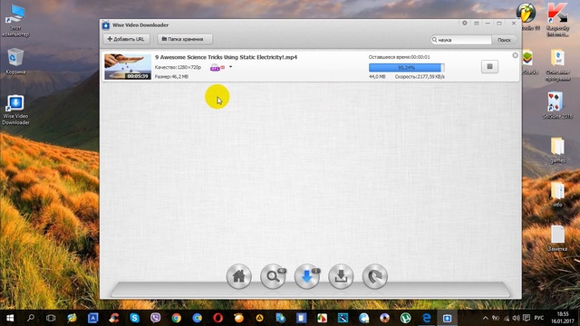Select the Solitaire 2016 desktop icon

point(557,105)
